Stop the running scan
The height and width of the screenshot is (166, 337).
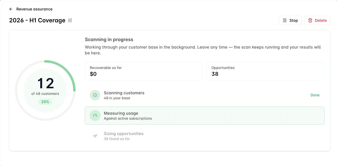[290, 20]
